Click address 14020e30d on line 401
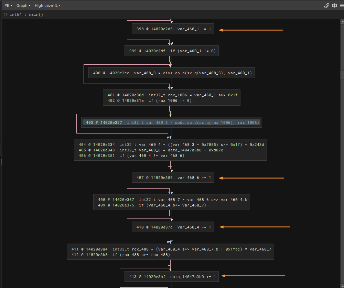 133,95
